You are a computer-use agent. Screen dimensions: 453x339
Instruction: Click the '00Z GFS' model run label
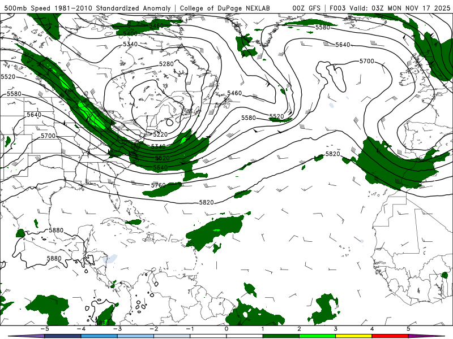[x=306, y=8]
